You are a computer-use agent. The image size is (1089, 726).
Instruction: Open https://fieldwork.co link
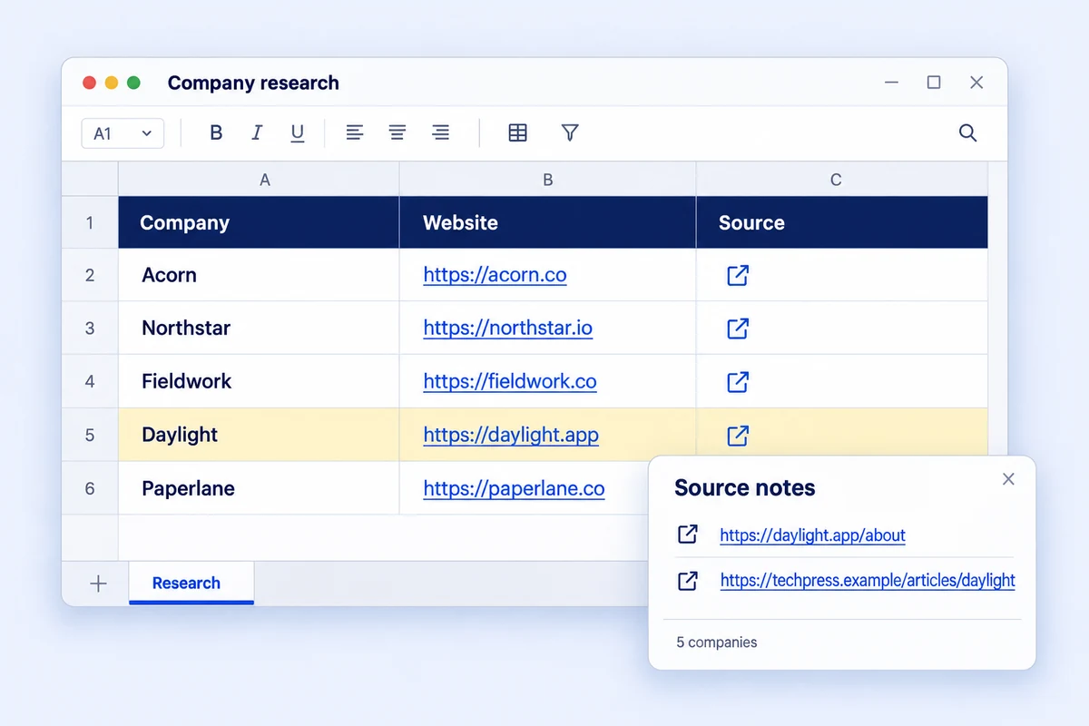click(510, 381)
